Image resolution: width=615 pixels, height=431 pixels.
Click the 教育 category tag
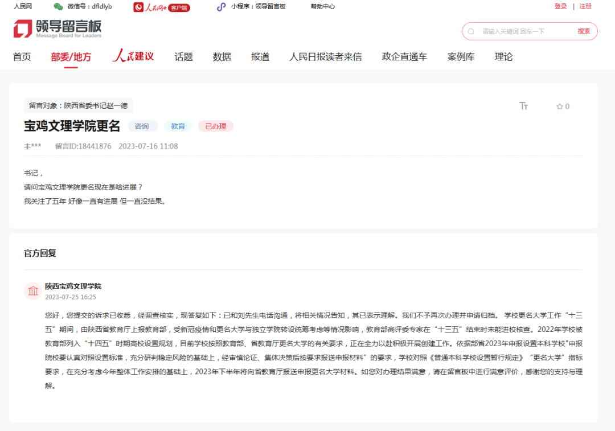(x=178, y=126)
